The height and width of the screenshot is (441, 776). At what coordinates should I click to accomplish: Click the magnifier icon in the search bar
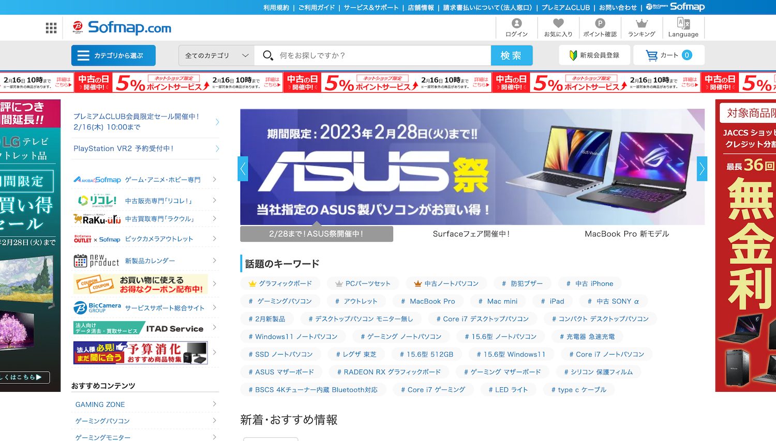[267, 55]
